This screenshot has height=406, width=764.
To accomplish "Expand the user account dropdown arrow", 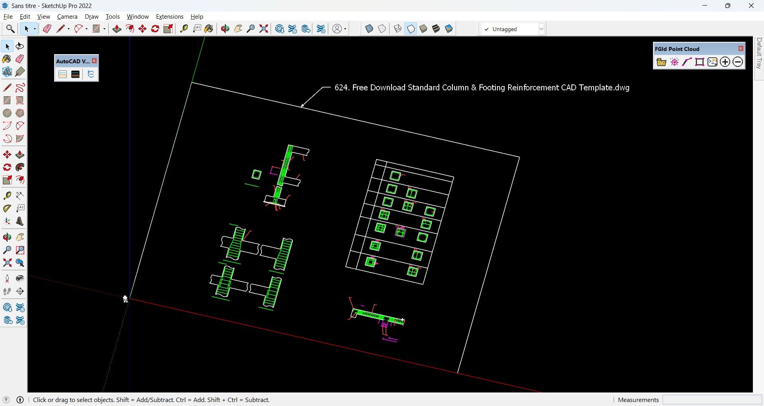I will point(345,29).
